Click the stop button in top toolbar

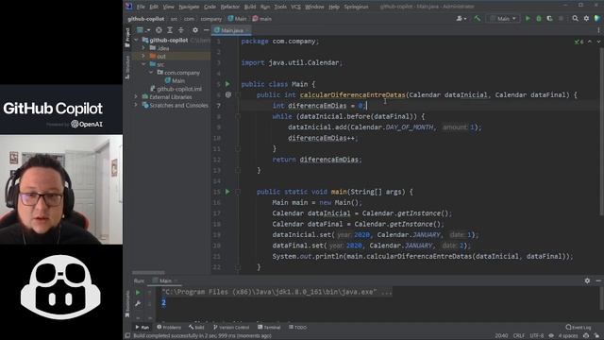(x=561, y=19)
